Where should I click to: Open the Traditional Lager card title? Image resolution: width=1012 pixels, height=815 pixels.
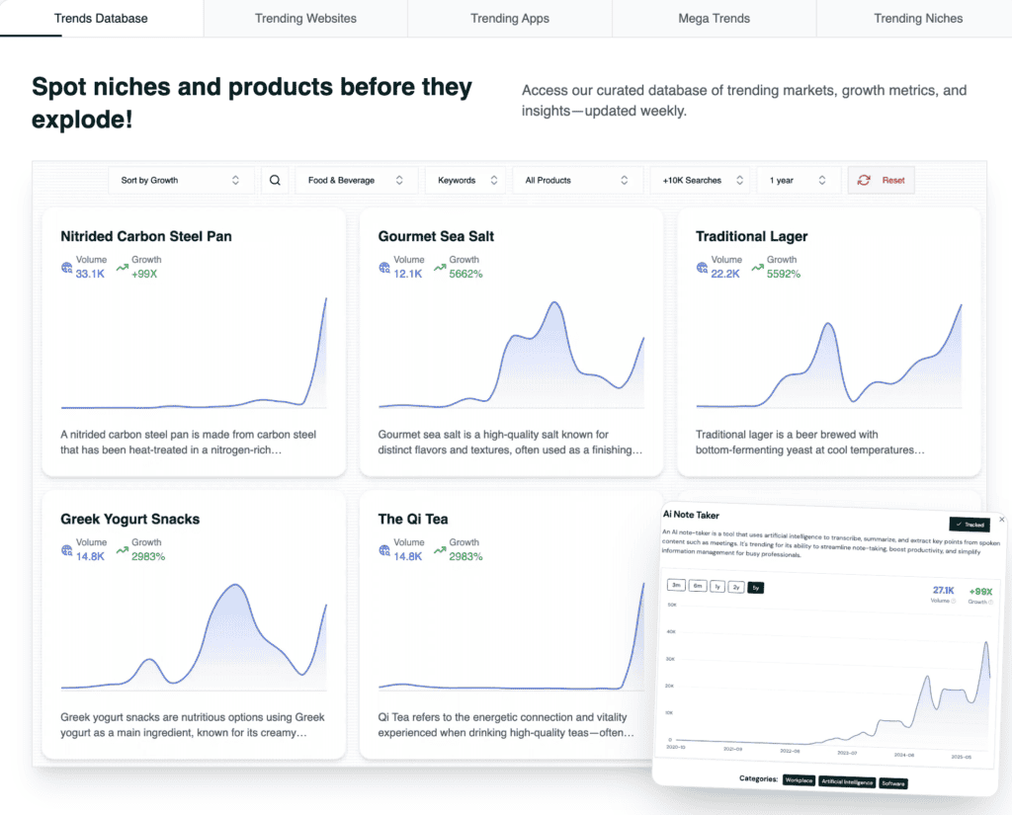tap(751, 236)
